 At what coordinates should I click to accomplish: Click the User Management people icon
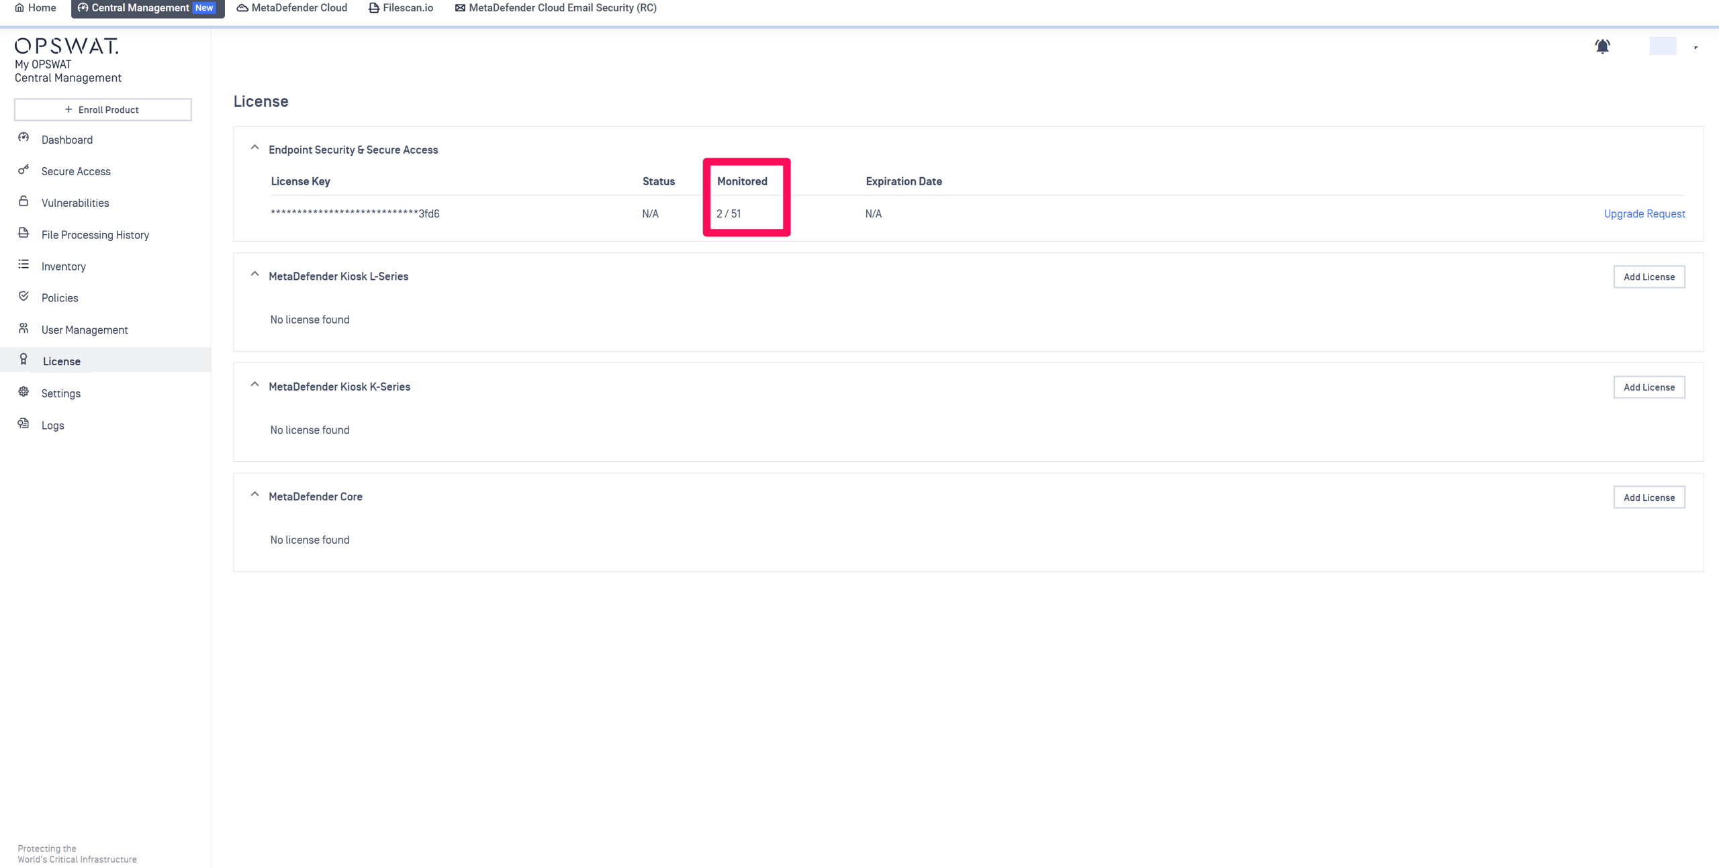[x=24, y=328]
